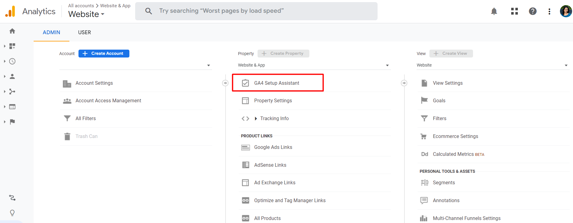Click the help question mark icon

coord(532,11)
